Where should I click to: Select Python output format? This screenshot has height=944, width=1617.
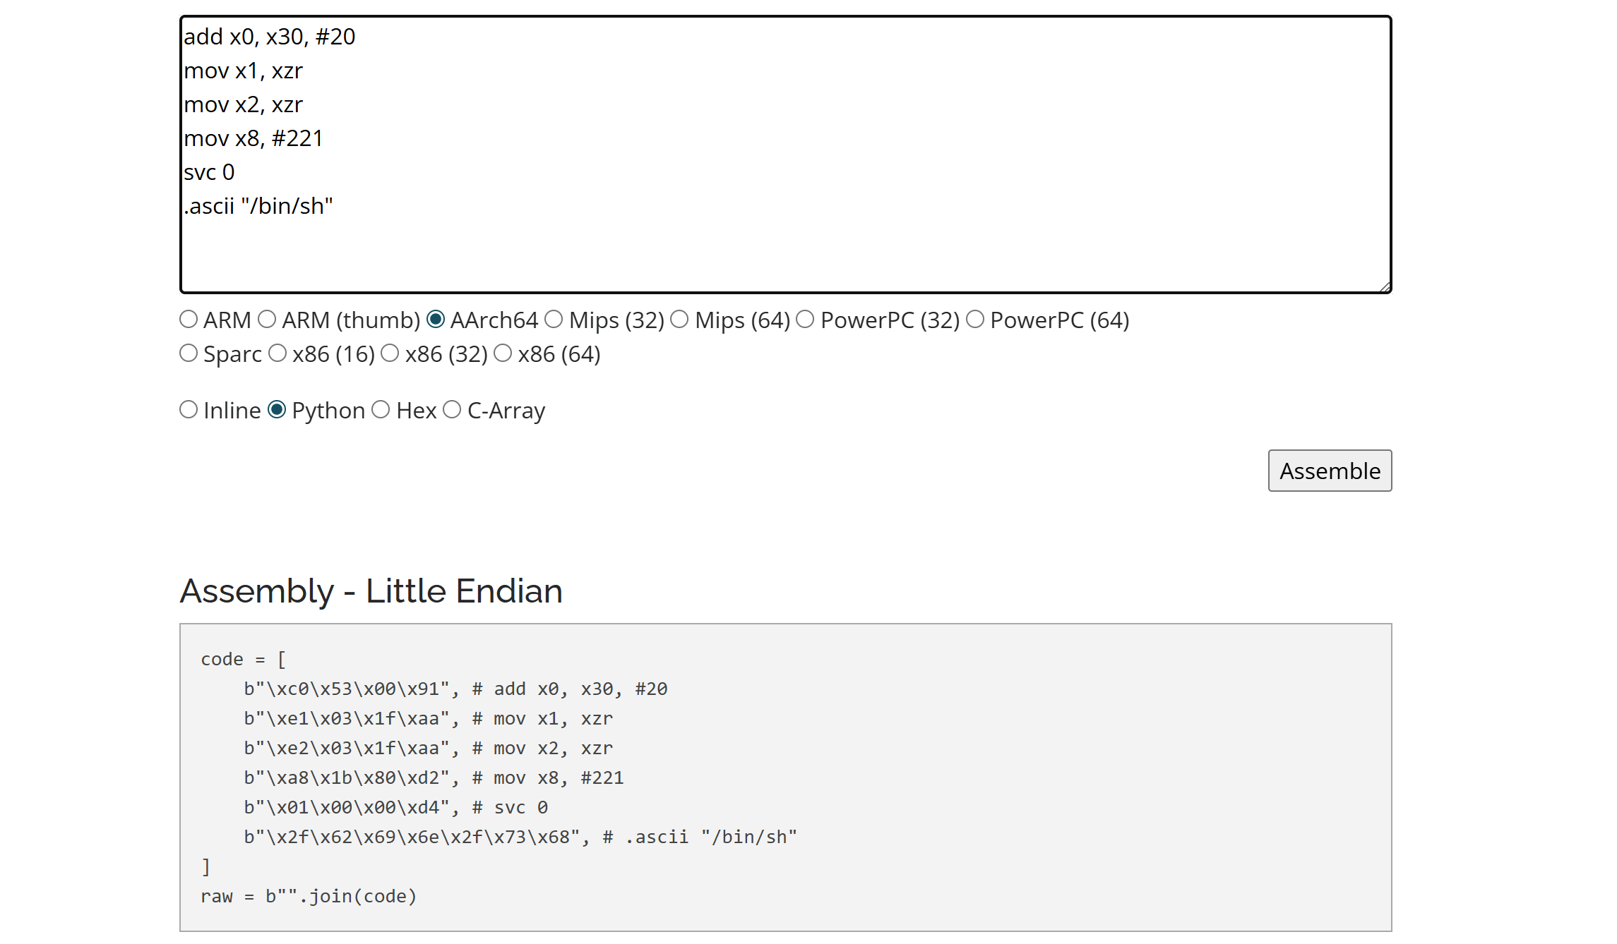tap(277, 410)
